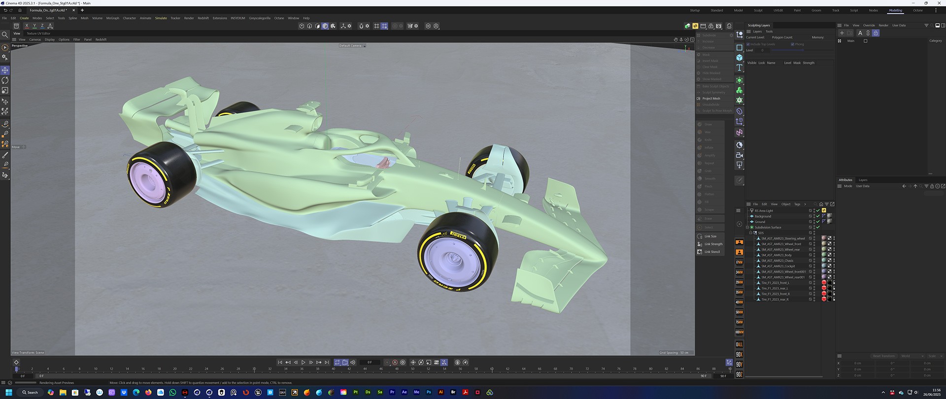
Task: Toggle the Include Top Levels checkbox
Action: (x=748, y=44)
